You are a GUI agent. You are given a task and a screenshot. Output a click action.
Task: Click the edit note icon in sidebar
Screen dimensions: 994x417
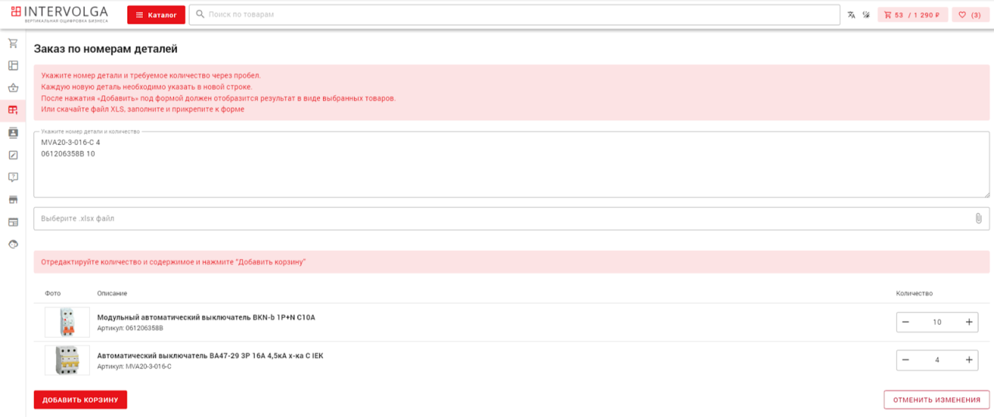tap(13, 155)
